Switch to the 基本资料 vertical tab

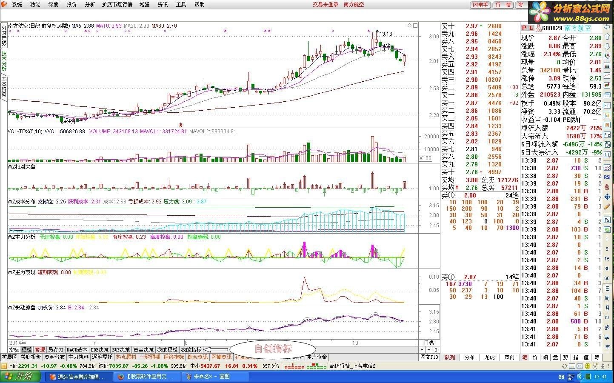[4, 86]
